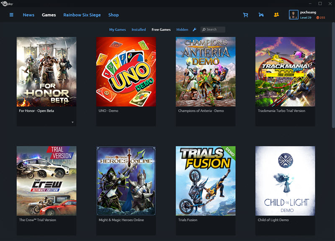Close the Uplay window
The image size is (335, 241).
click(330, 4)
